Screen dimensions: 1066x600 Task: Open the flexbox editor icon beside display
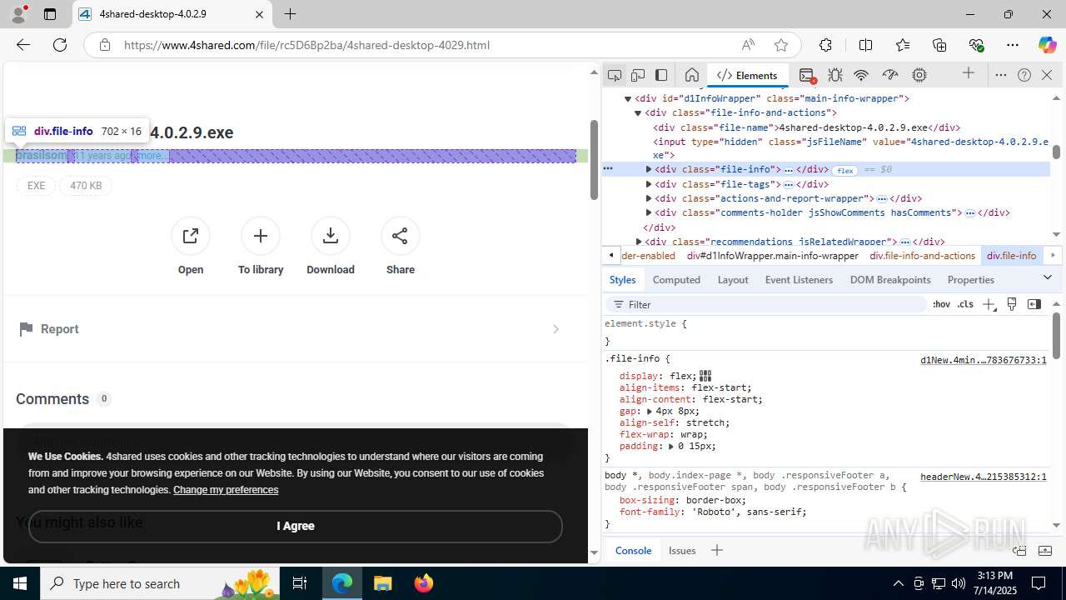(705, 376)
